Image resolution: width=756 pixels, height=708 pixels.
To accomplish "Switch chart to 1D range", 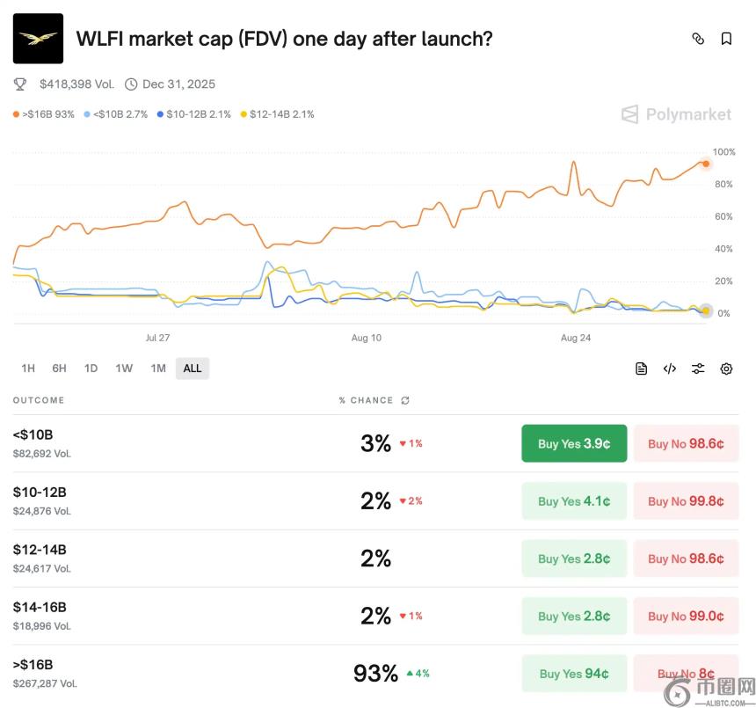I will [x=91, y=369].
